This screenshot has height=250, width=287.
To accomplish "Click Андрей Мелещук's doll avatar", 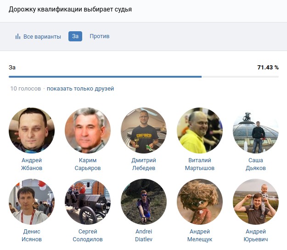I will [200, 202].
